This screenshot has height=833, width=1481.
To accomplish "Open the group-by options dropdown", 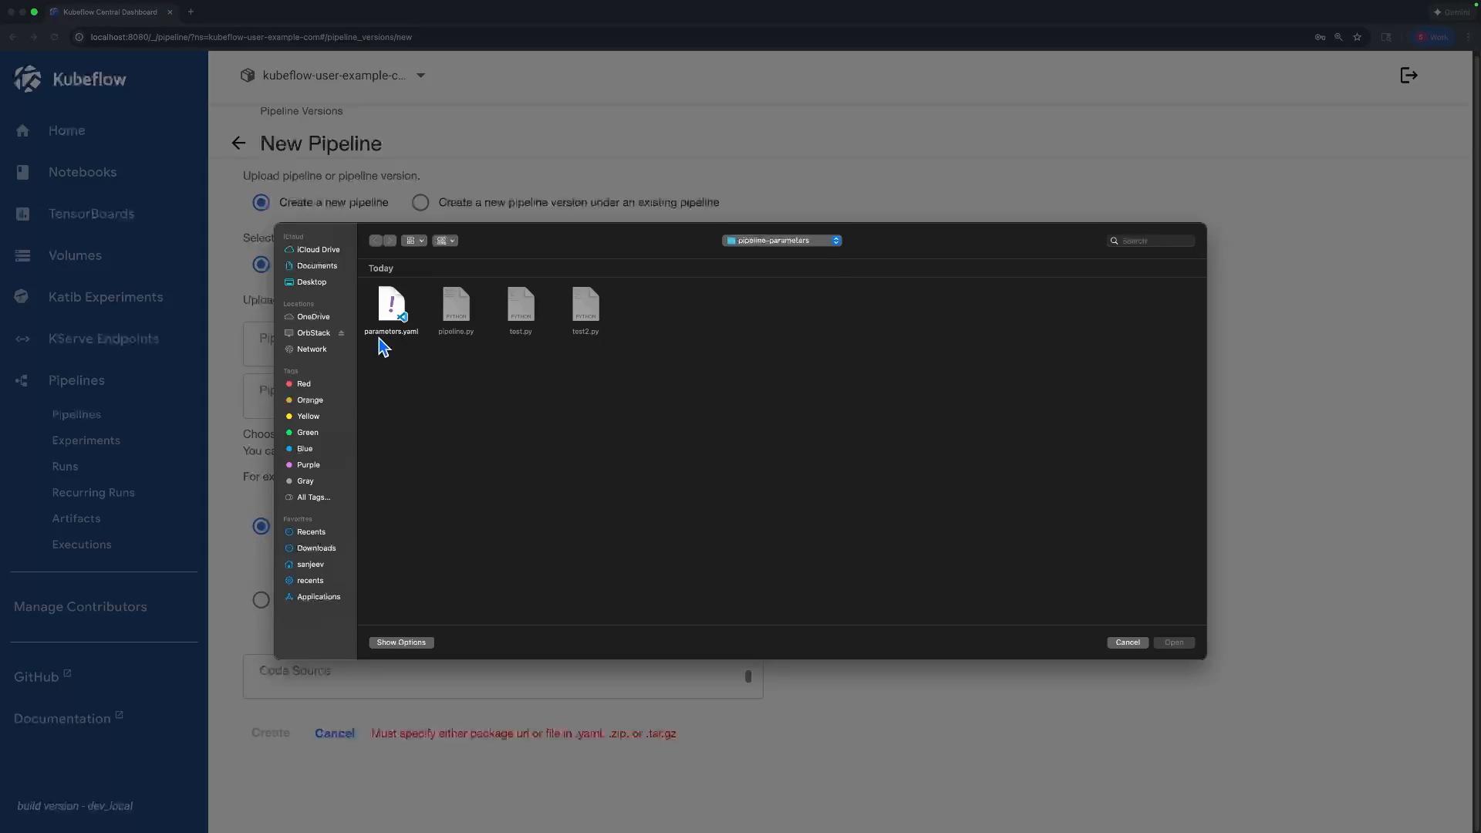I will 445,241.
